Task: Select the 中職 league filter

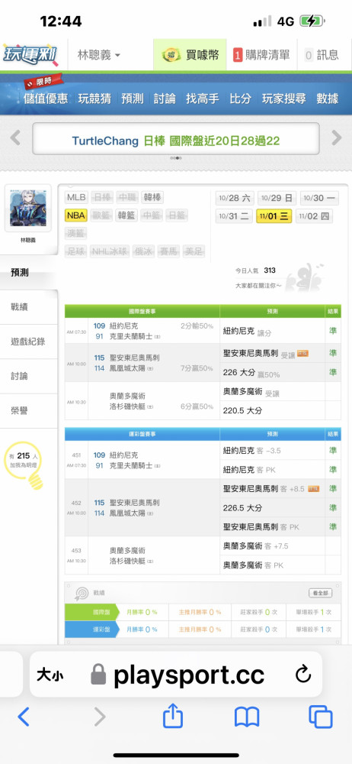Action: [x=127, y=197]
